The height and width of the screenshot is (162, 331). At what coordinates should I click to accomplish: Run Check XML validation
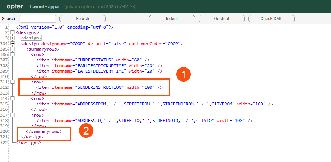(x=272, y=19)
